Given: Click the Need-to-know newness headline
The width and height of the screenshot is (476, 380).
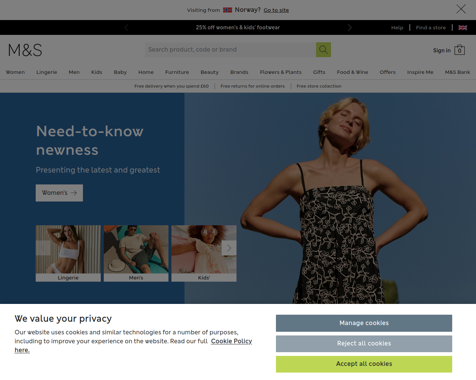Looking at the screenshot, I should [90, 141].
